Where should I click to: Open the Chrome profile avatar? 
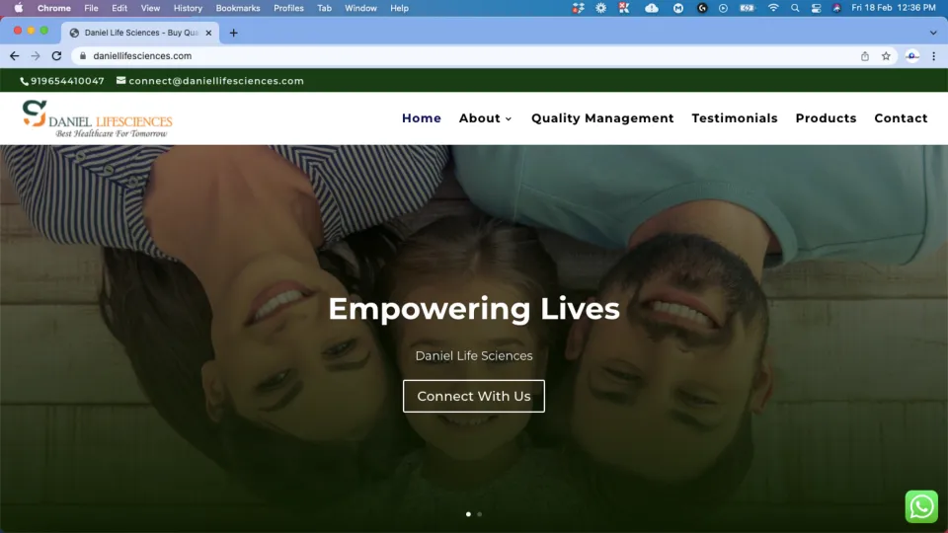(912, 55)
